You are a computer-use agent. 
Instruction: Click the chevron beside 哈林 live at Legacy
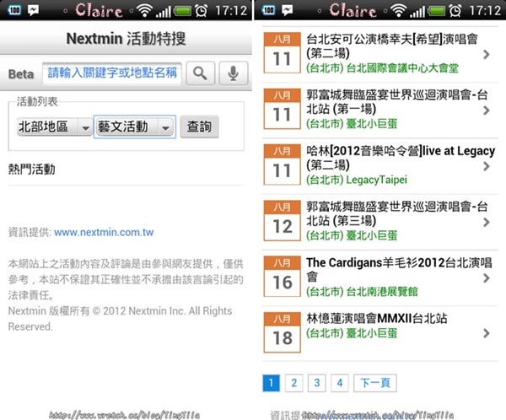tap(487, 166)
